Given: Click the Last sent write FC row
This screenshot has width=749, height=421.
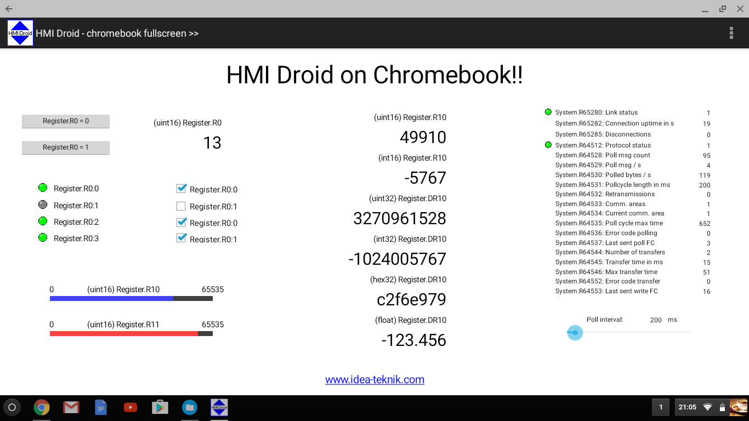Looking at the screenshot, I should coord(633,291).
